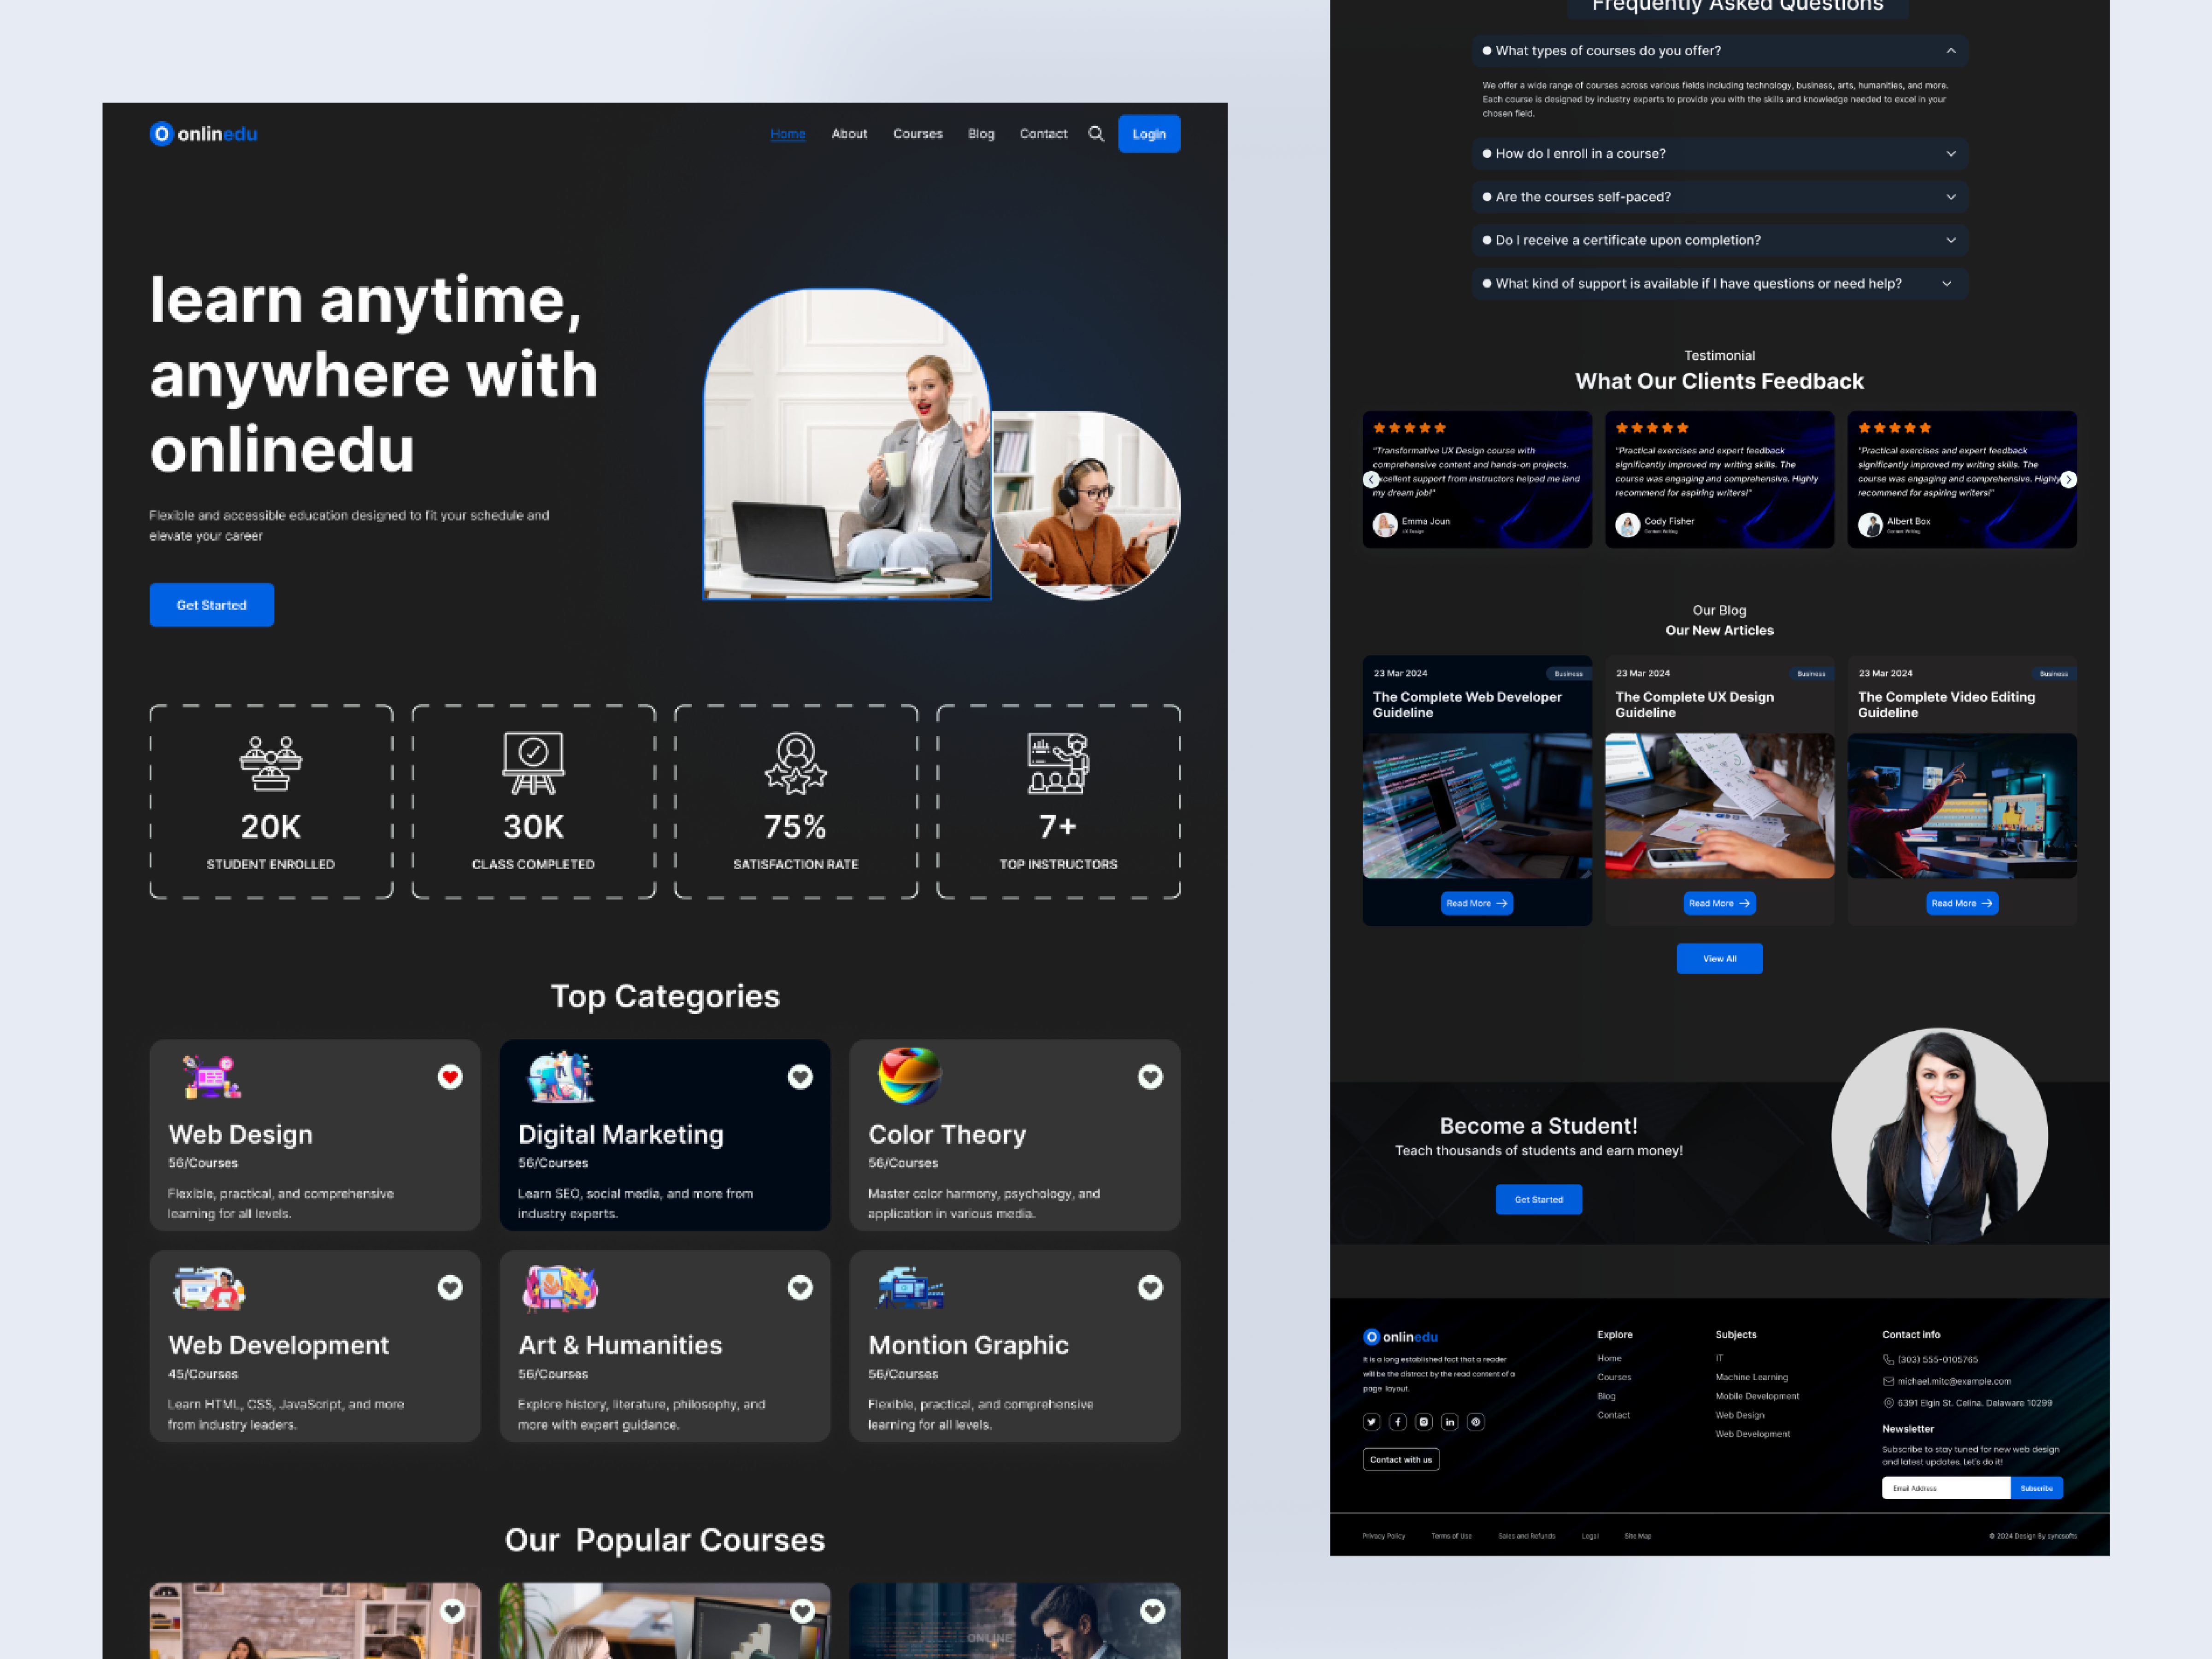Click the Email Address input field
The height and width of the screenshot is (1659, 2212).
pos(1946,1489)
